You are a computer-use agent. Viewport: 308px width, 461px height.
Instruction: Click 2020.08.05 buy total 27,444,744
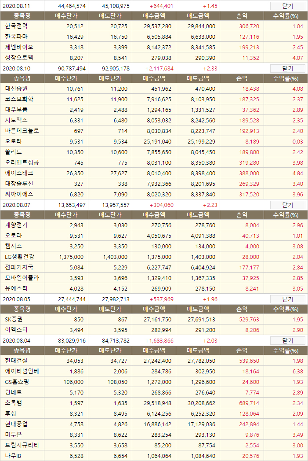(x=72, y=299)
